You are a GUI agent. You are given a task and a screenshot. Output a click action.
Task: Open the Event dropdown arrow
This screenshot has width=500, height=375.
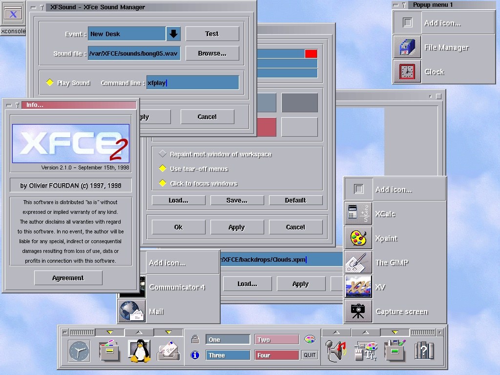[x=173, y=34]
